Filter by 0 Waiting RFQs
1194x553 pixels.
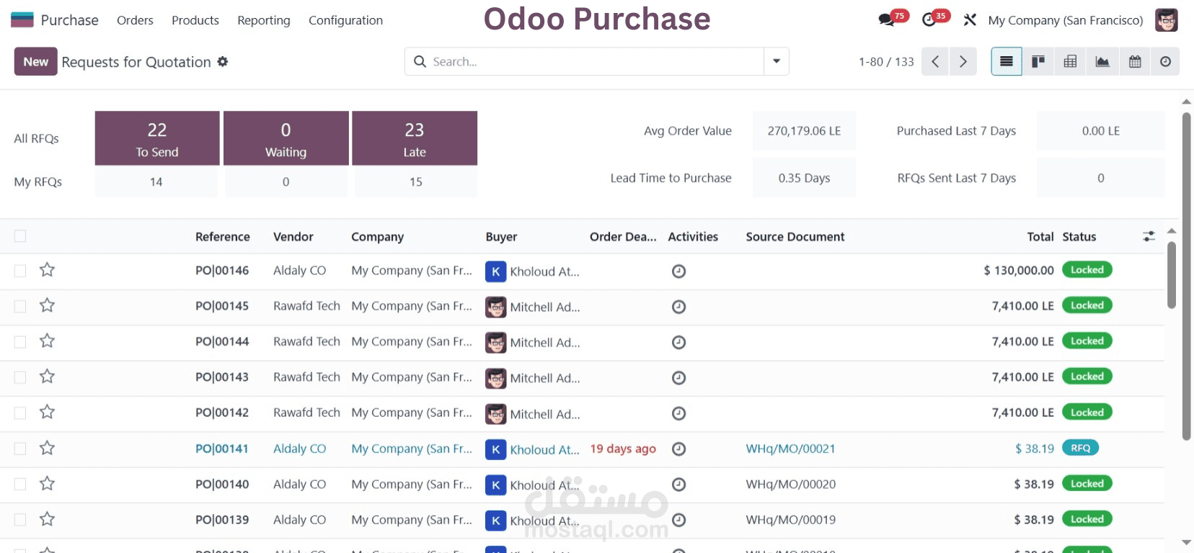click(x=286, y=138)
